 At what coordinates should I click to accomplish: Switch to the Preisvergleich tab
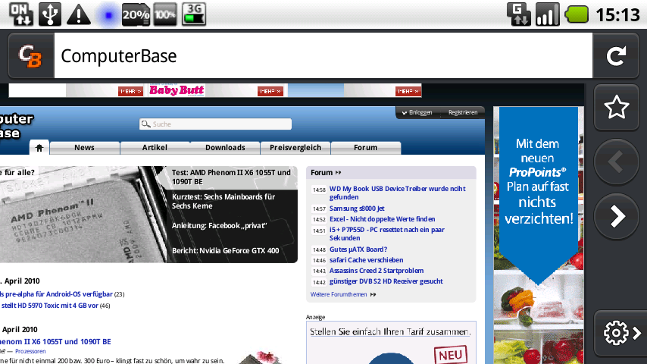tap(295, 148)
